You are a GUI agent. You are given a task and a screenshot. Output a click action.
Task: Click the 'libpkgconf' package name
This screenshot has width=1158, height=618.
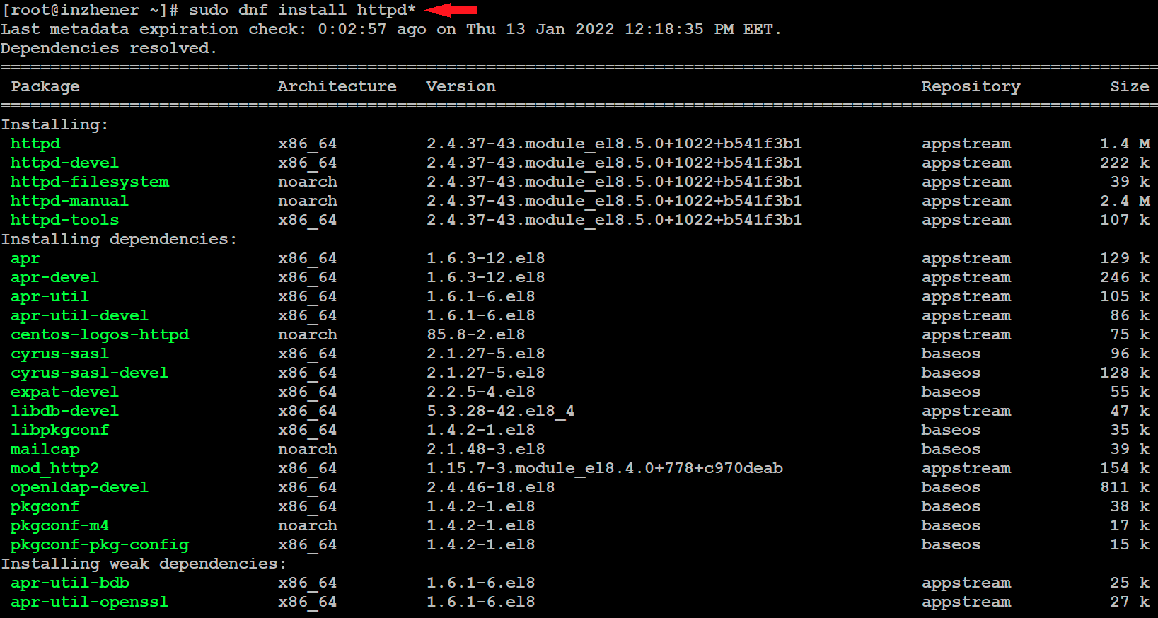coord(59,430)
